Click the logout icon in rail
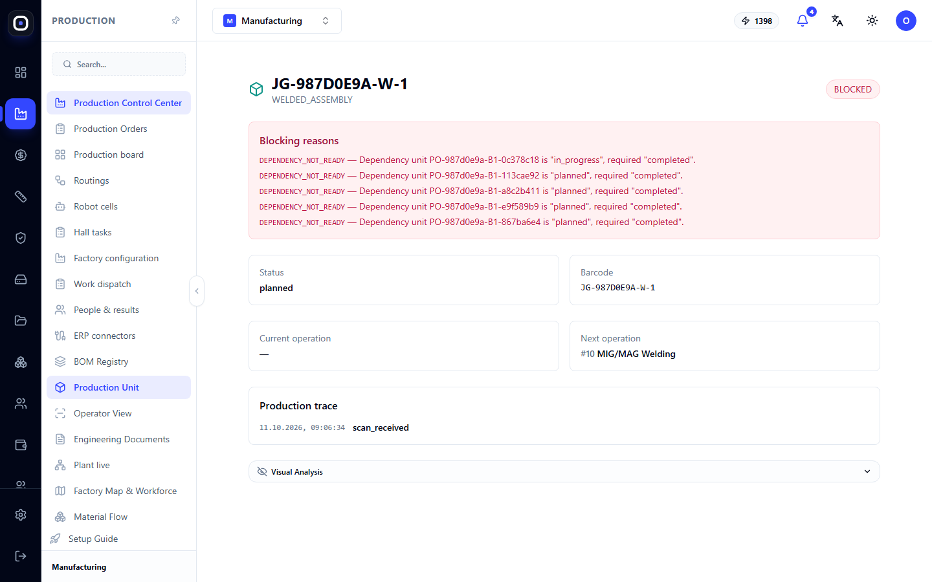The image size is (932, 582). click(x=21, y=556)
